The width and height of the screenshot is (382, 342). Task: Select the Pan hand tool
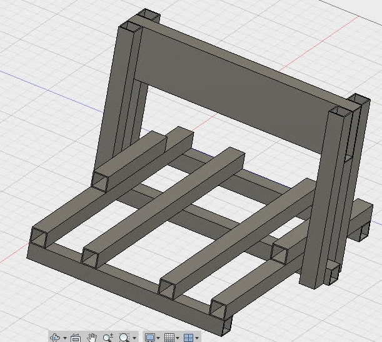point(92,338)
